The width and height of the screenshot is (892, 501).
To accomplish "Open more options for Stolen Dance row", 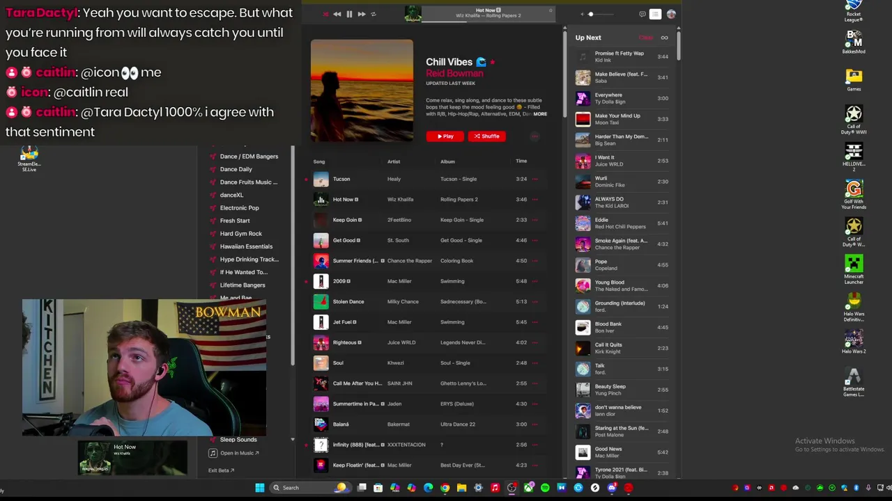I will pyautogui.click(x=535, y=302).
